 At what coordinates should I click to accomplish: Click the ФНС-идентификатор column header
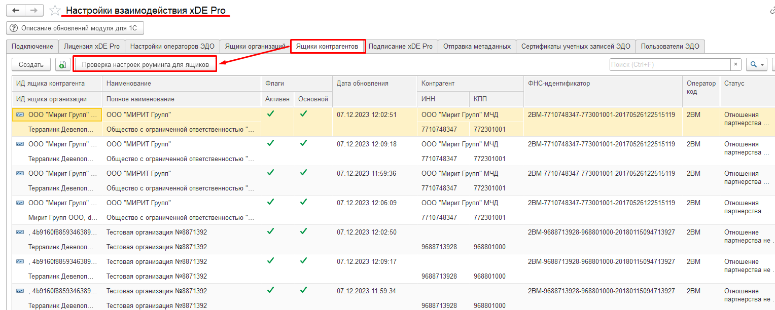coord(603,91)
